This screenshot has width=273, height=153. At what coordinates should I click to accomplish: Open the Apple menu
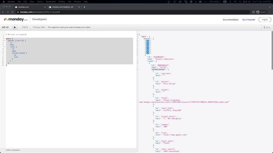coord(3,2)
